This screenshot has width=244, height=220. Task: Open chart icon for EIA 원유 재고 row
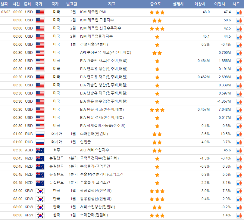point(239,110)
